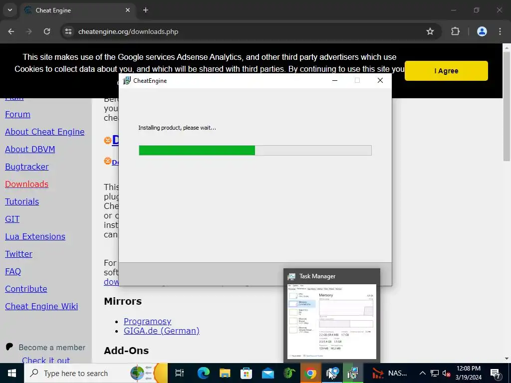Open the Forum link in sidebar
Screen dimensions: 511x383
point(17,114)
